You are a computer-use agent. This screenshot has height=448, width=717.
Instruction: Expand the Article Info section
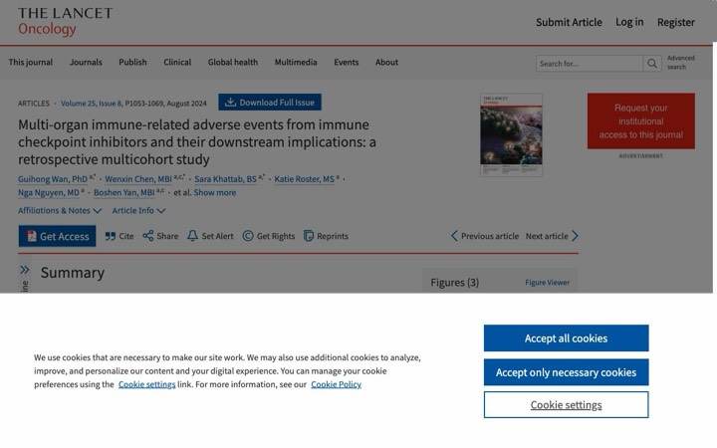(138, 210)
